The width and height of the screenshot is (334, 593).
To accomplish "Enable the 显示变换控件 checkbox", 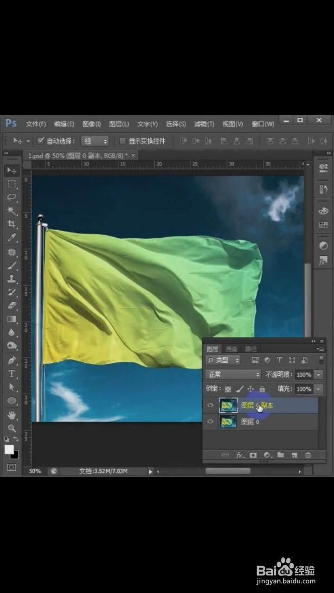I will [x=123, y=141].
